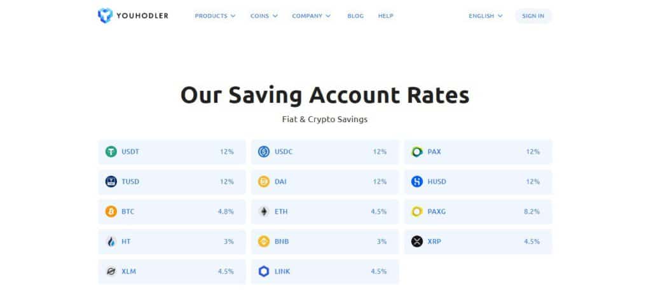Screen dimensions: 651x295
Task: Click the YouHodler logo icon
Action: (105, 16)
